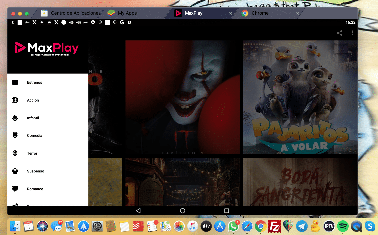Click the share icon in the top bar
Viewport: 378px width, 235px height.
[339, 33]
